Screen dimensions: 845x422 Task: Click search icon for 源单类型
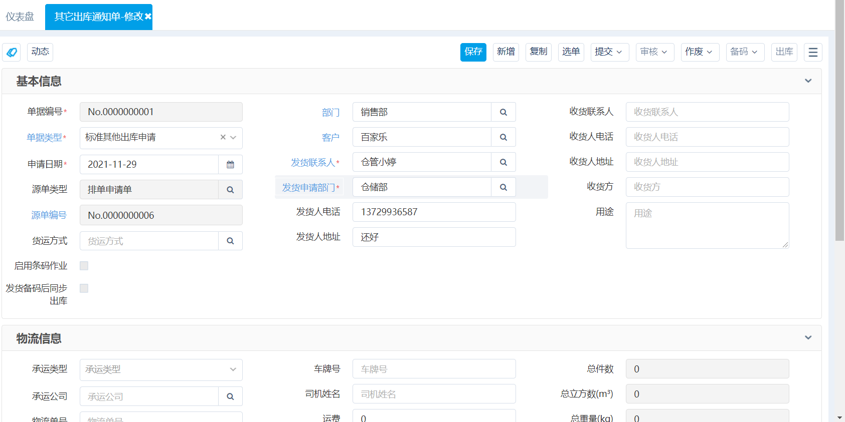click(x=230, y=190)
